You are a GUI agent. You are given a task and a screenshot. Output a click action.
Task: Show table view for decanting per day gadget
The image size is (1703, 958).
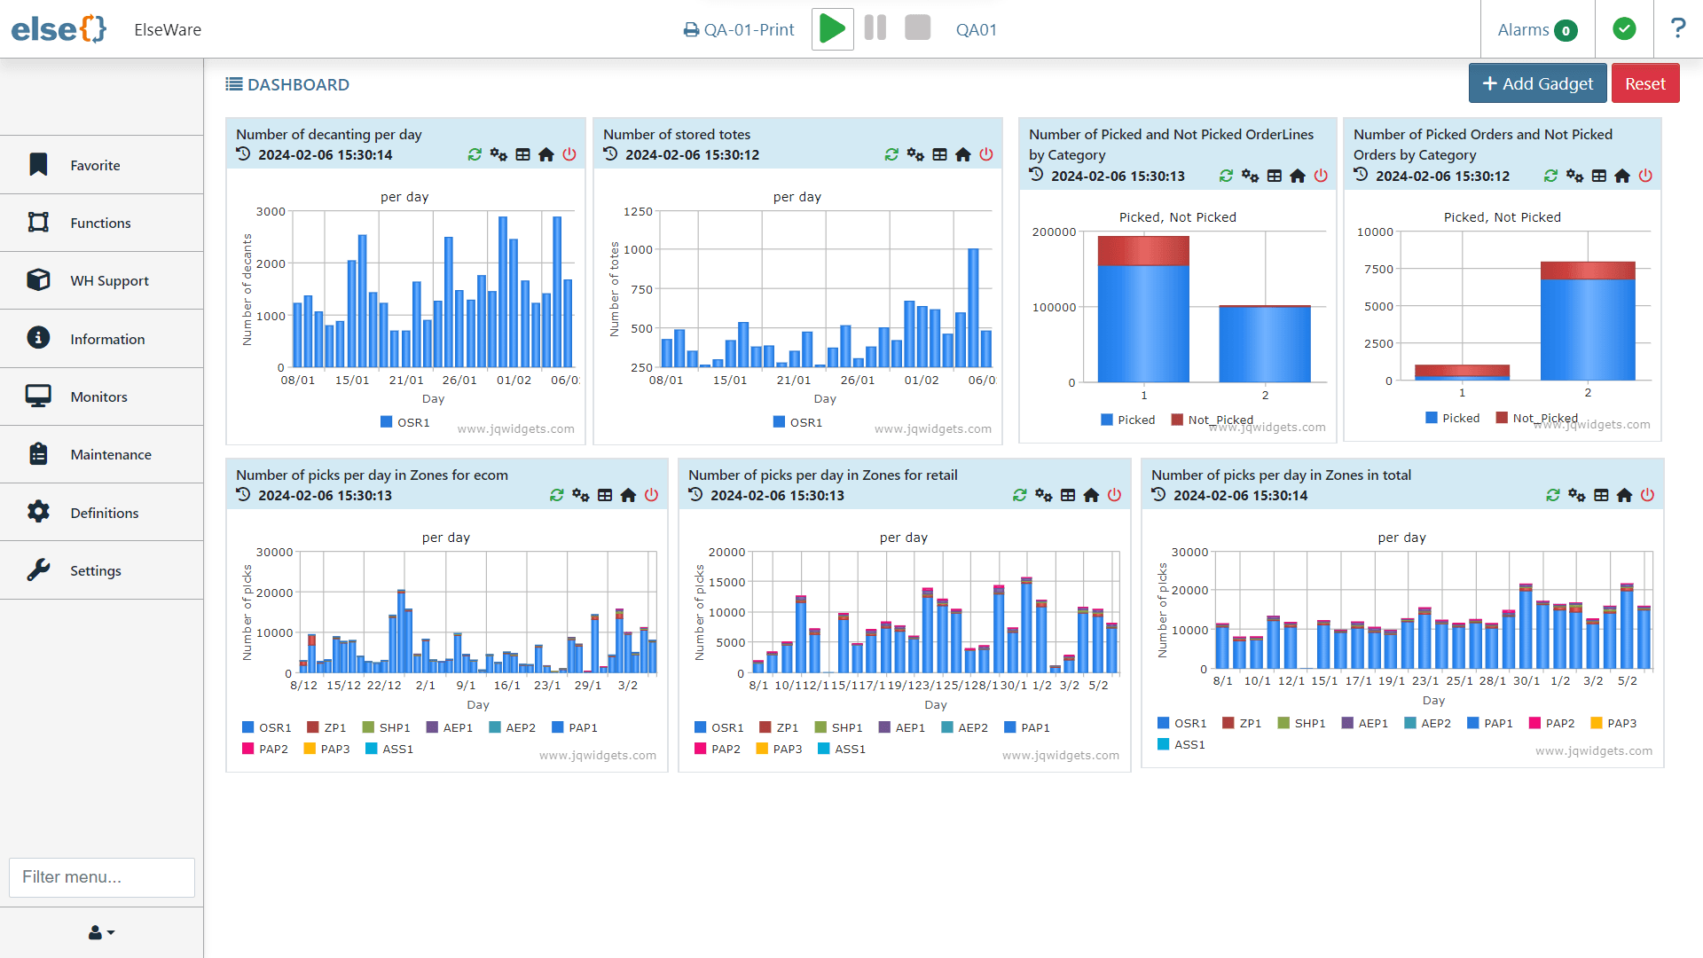pos(522,154)
